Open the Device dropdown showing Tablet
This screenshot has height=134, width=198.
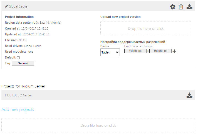point(110,52)
